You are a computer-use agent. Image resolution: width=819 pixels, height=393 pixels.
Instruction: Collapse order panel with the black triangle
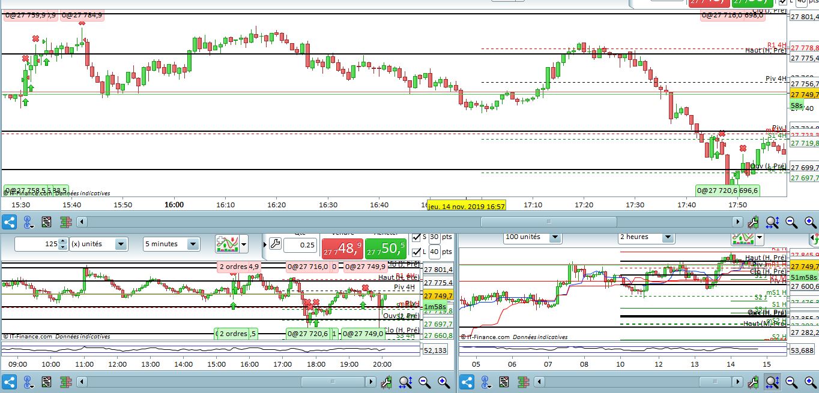[x=264, y=244]
